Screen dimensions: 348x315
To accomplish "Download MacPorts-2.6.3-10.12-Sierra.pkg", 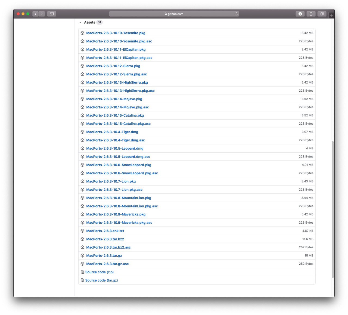I will [113, 66].
